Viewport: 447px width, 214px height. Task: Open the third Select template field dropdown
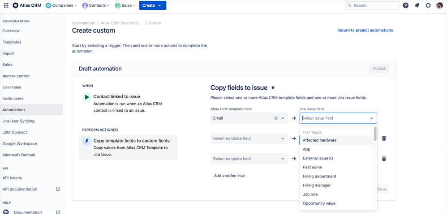tap(249, 159)
